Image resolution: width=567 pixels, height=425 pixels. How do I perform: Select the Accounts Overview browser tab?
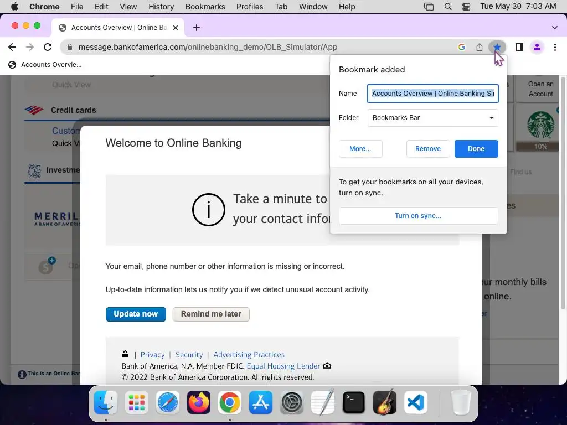tap(117, 28)
